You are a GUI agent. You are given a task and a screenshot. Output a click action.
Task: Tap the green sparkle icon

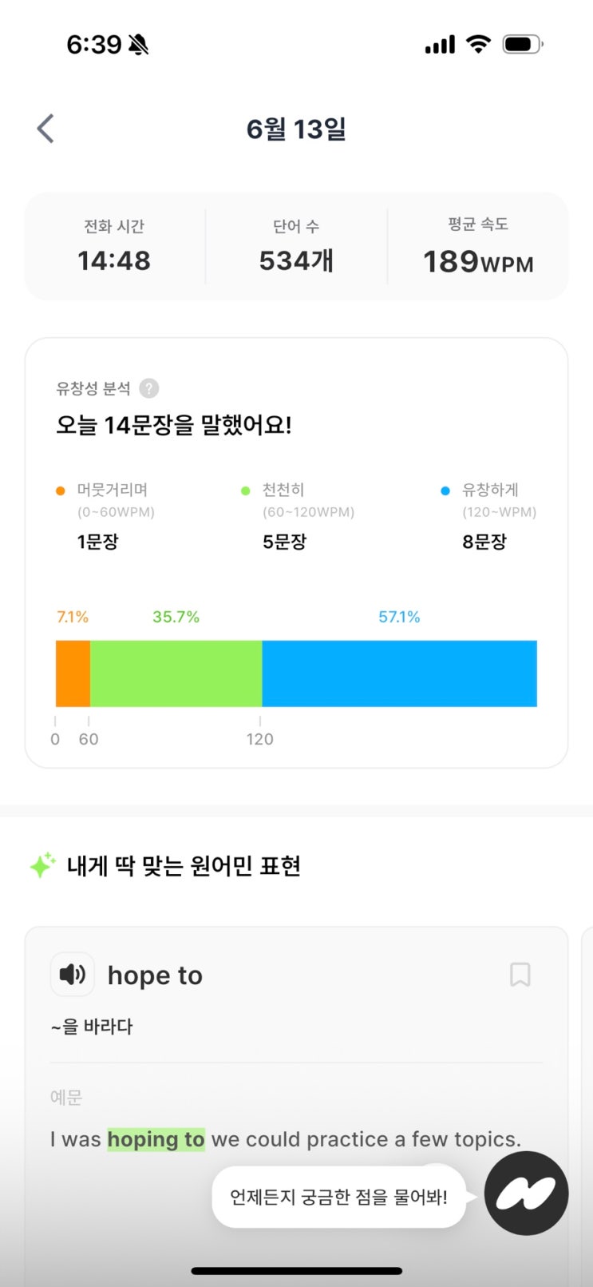tap(42, 865)
